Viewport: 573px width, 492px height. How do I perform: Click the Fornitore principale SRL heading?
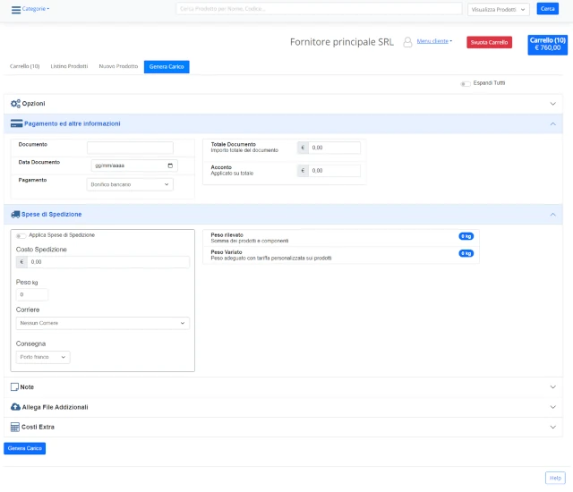click(342, 42)
